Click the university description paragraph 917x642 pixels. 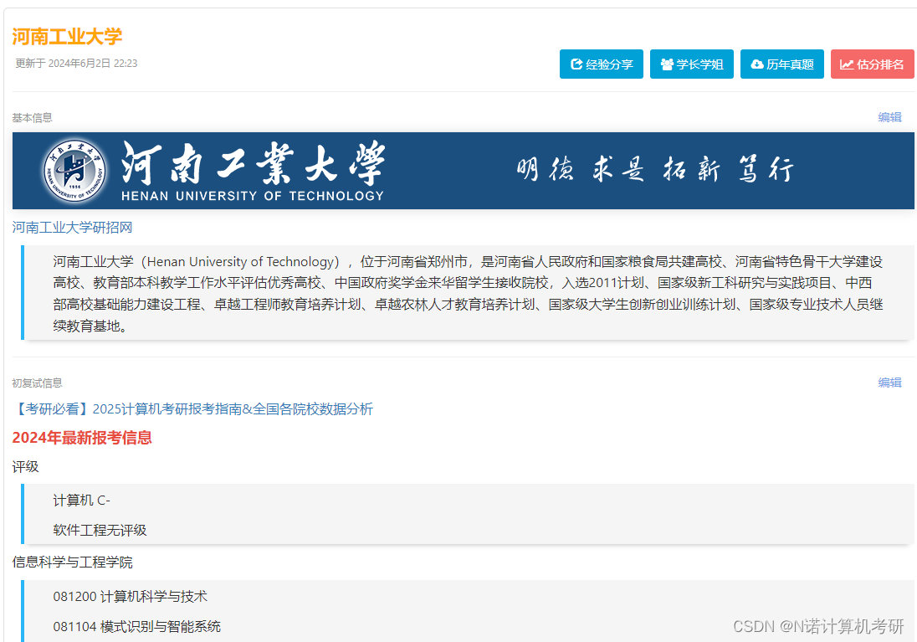(x=468, y=293)
